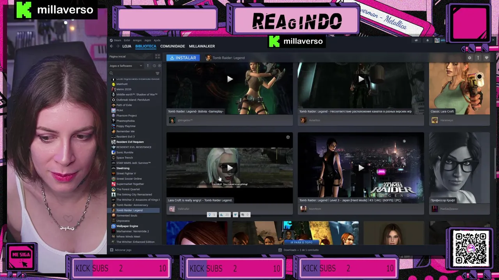Select Phasmophobia in the game list

[126, 121]
